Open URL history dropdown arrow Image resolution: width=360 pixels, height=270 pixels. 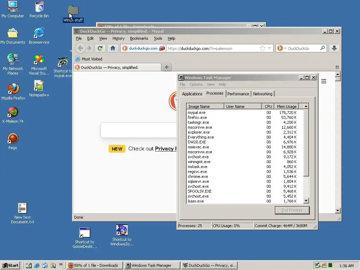pos(269,48)
